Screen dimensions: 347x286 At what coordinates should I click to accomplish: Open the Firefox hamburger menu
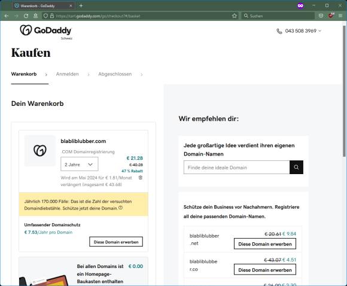click(340, 16)
